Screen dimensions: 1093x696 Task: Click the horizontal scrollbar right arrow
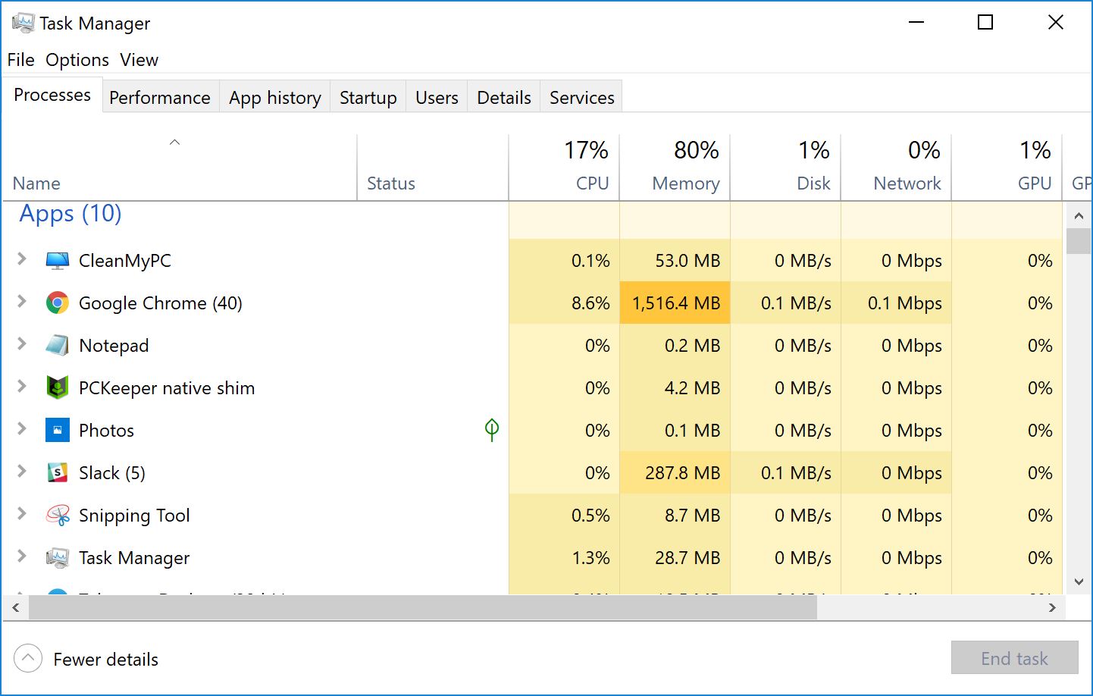pos(1052,607)
